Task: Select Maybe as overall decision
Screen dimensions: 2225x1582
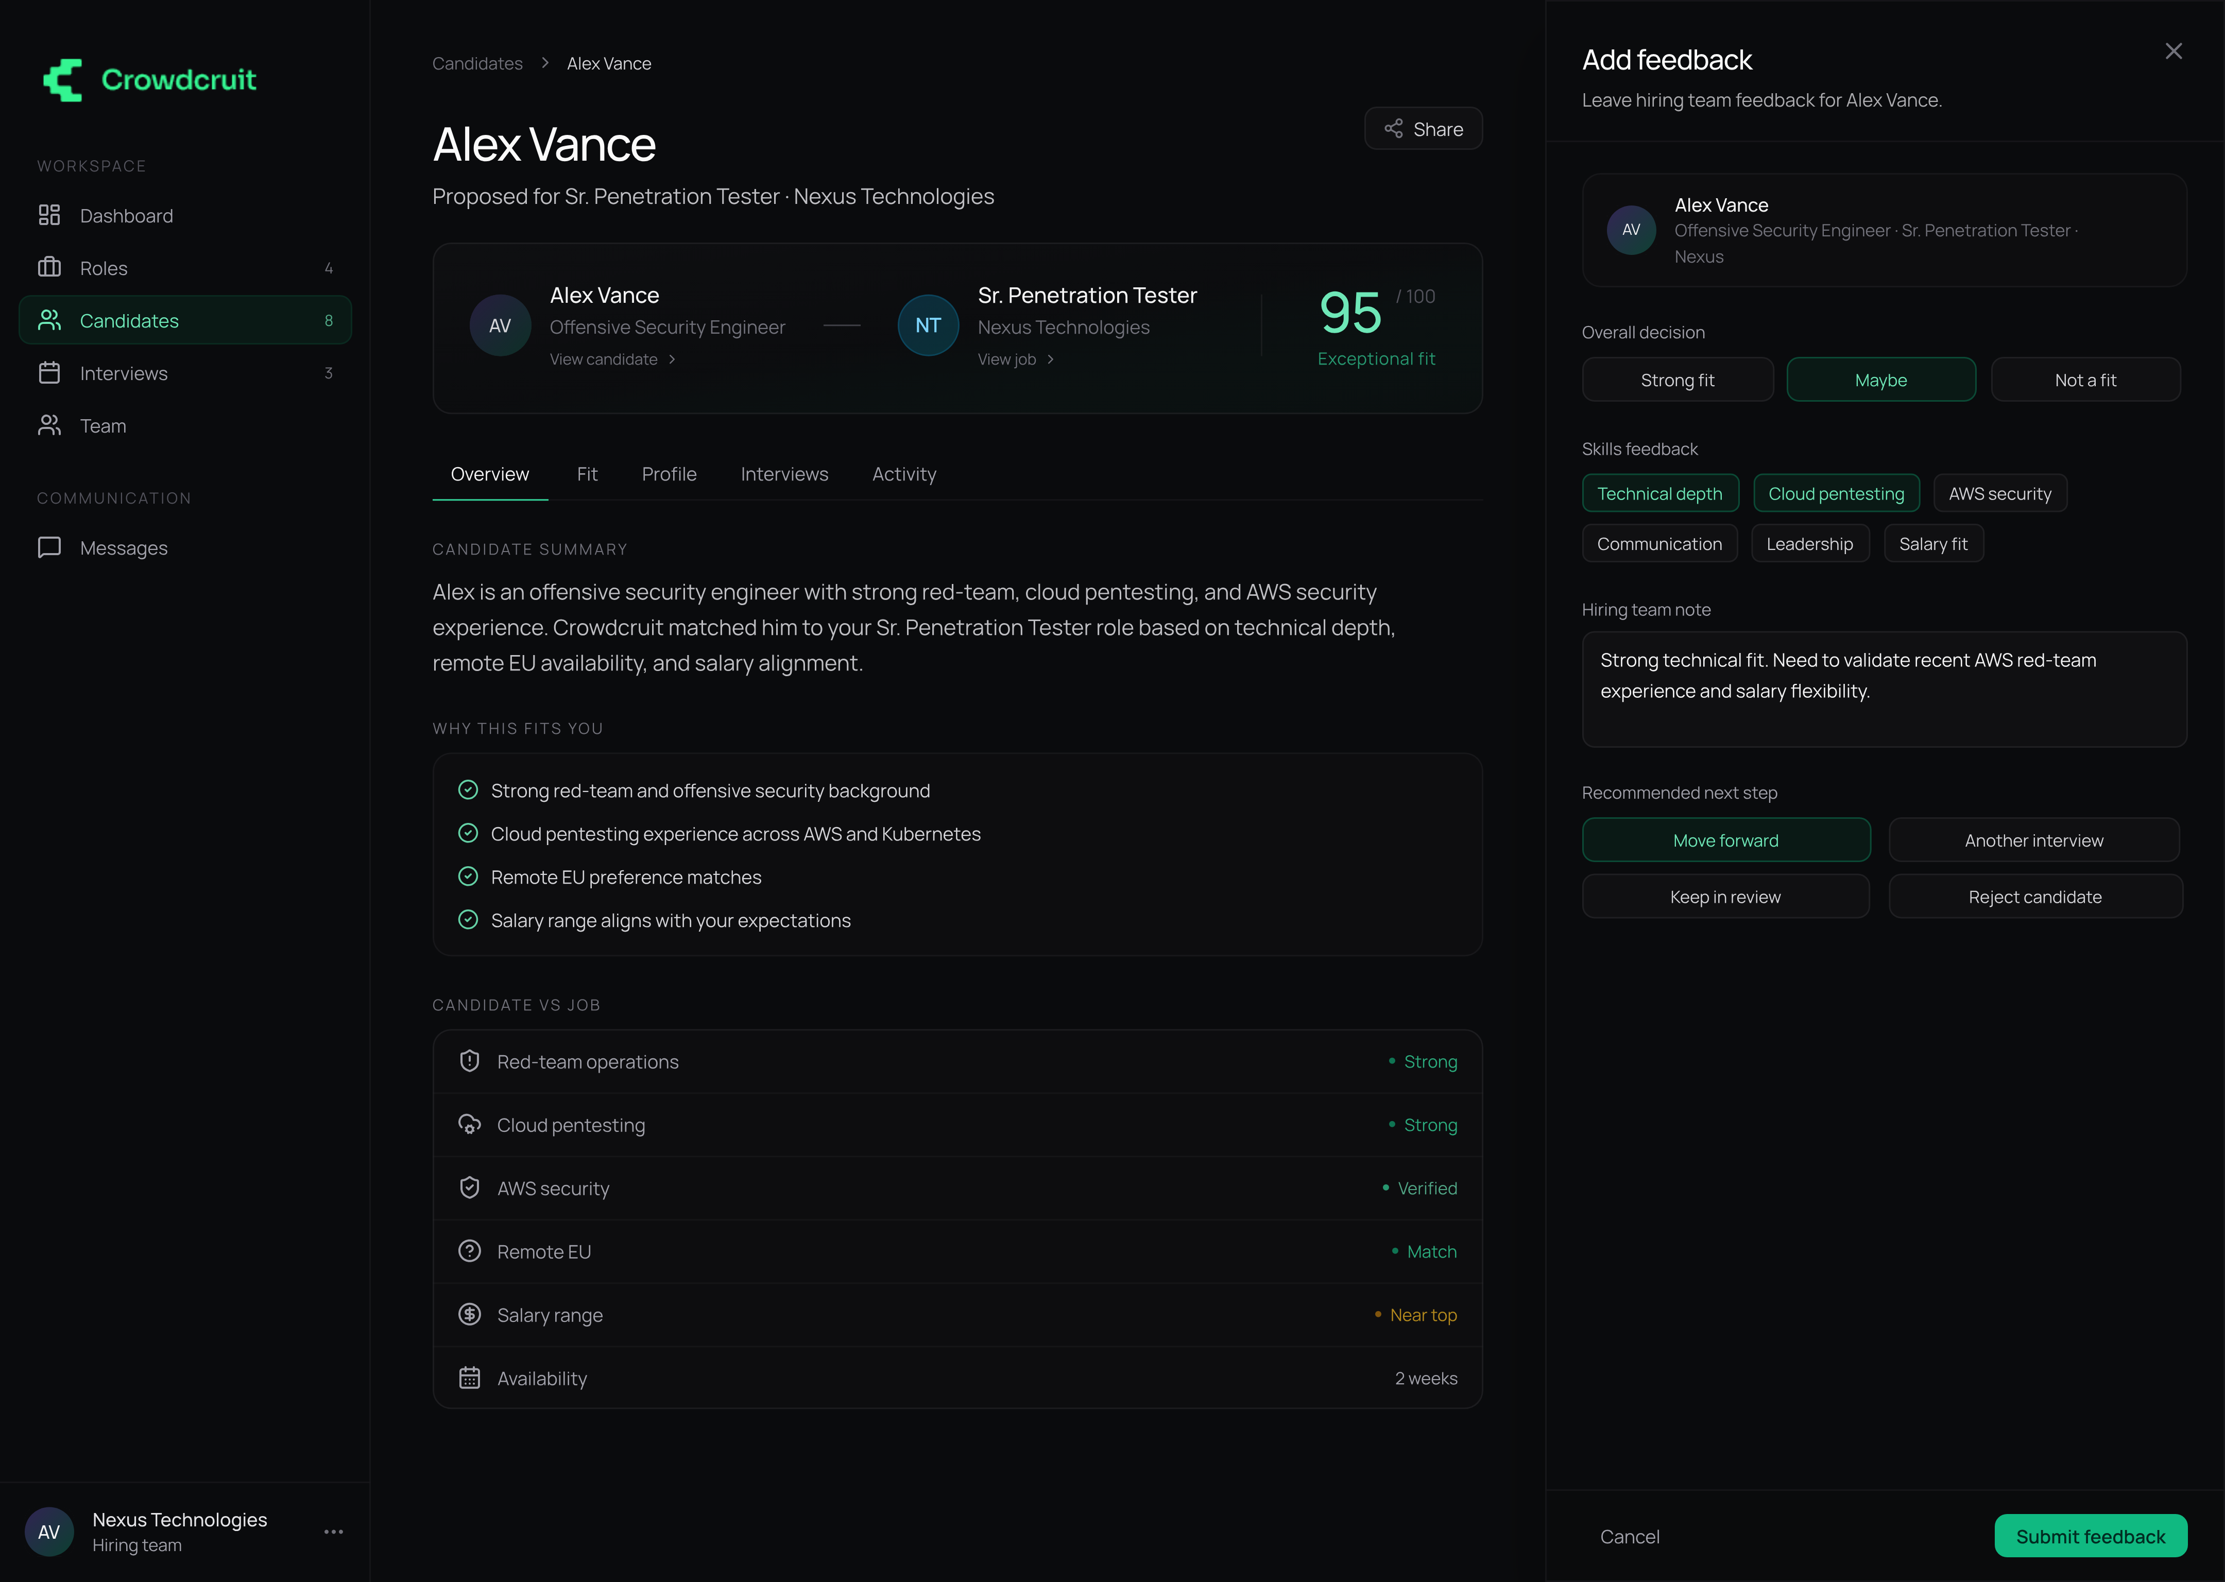Action: [x=1881, y=380]
